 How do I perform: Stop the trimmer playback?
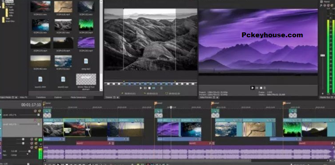coord(150,88)
